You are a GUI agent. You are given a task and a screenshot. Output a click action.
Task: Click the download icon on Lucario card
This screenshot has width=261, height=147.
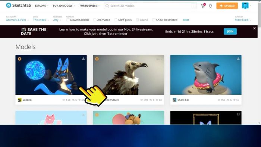84,59
